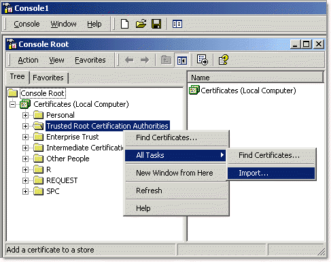This screenshot has width=331, height=262.
Task: Select the R store label
Action: 49,169
